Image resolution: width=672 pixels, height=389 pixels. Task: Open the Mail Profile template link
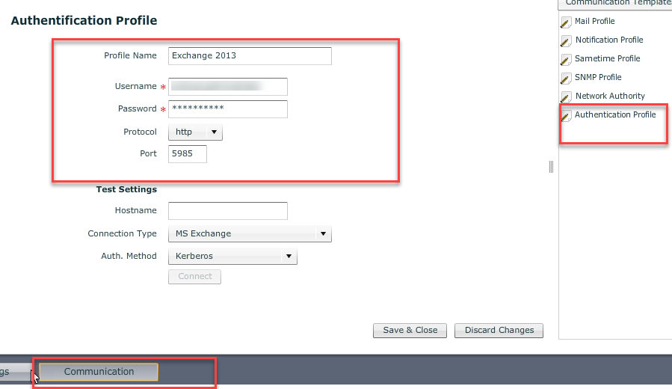(594, 22)
